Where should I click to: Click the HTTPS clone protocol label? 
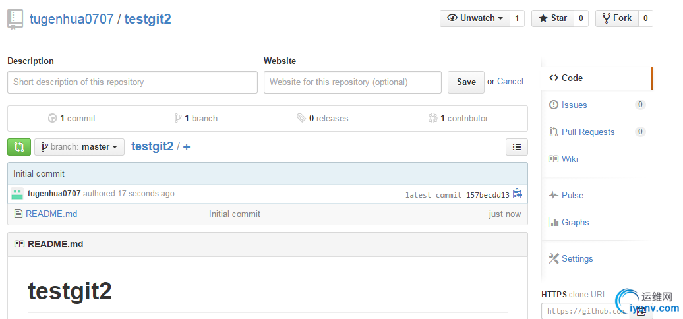coord(554,294)
